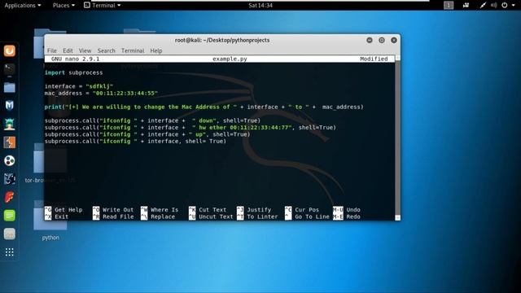Launch Burp Suite from the dock
Viewport: 521px width, 293px height.
tap(9, 142)
